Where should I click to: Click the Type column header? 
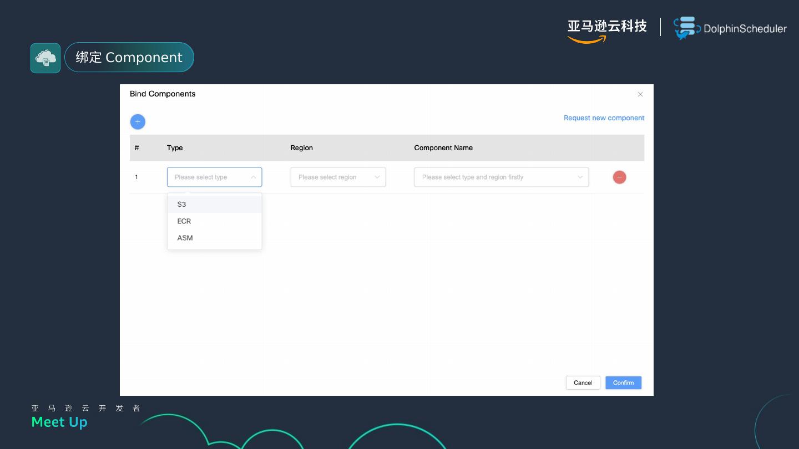[x=175, y=148]
